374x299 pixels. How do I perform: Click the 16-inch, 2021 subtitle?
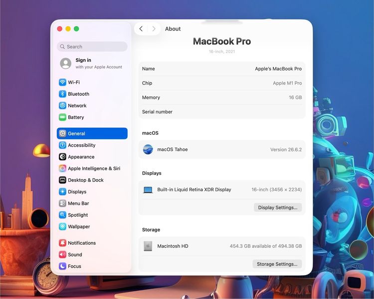[222, 51]
